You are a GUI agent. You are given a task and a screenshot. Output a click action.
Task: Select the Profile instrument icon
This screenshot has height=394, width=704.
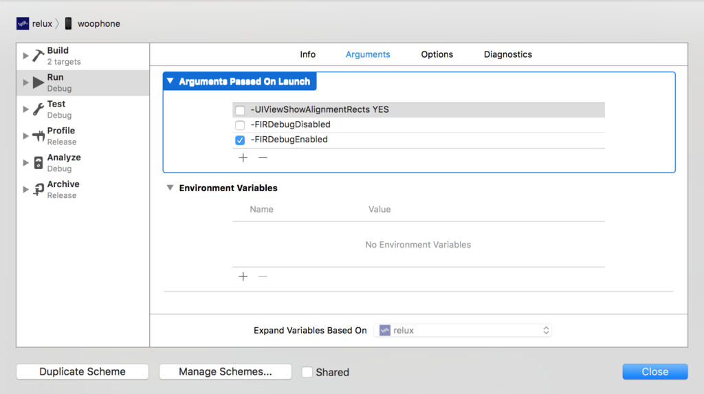pos(38,135)
